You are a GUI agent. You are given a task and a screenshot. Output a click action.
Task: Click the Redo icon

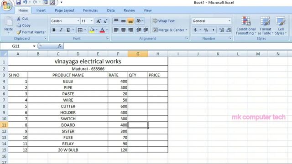(x=35, y=2)
